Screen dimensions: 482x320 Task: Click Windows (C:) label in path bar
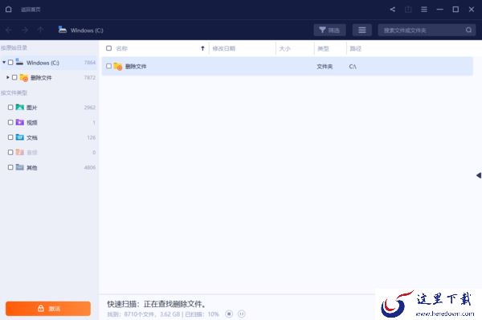pyautogui.click(x=87, y=31)
